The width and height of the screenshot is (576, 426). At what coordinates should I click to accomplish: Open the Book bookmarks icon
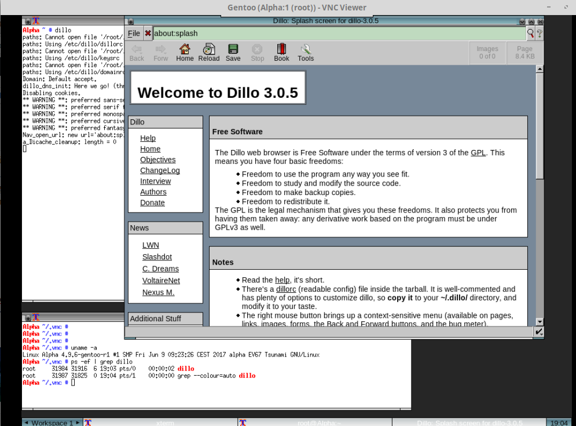tap(281, 53)
